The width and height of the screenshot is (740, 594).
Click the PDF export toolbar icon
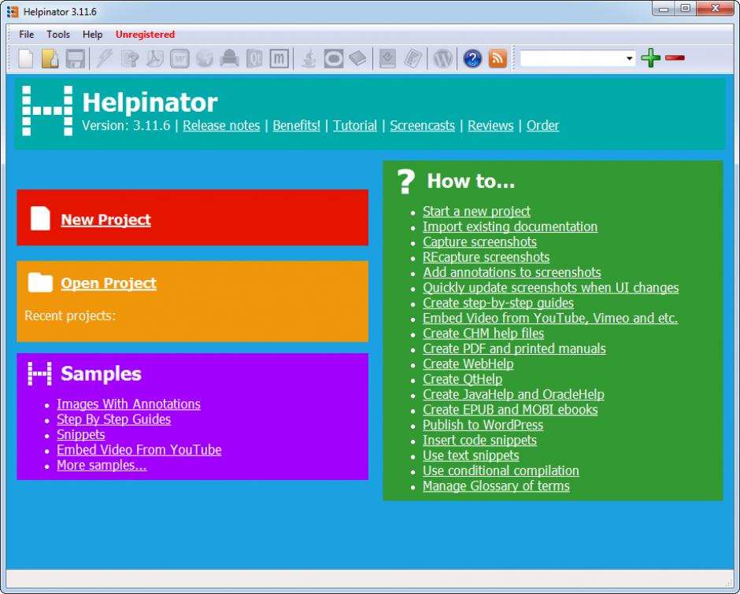pyautogui.click(x=155, y=59)
